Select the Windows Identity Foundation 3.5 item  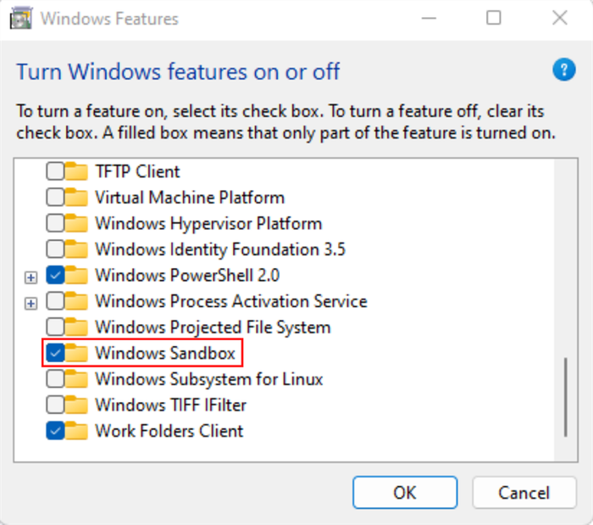220,249
